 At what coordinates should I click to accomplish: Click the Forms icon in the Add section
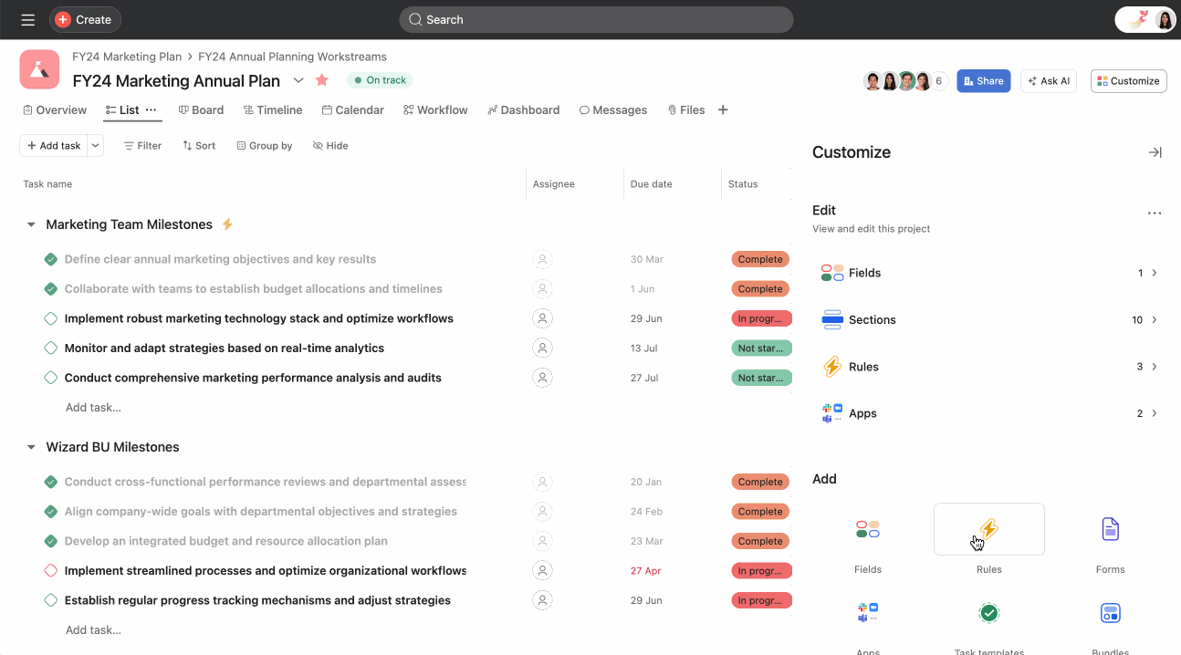1110,529
